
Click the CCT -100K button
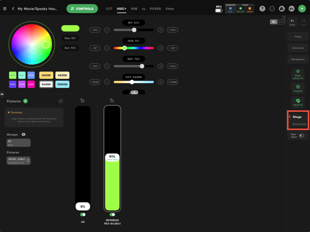(x=95, y=82)
